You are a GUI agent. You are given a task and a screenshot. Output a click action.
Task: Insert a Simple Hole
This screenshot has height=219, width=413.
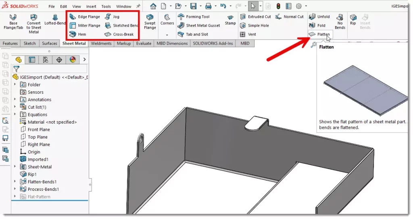254,25
